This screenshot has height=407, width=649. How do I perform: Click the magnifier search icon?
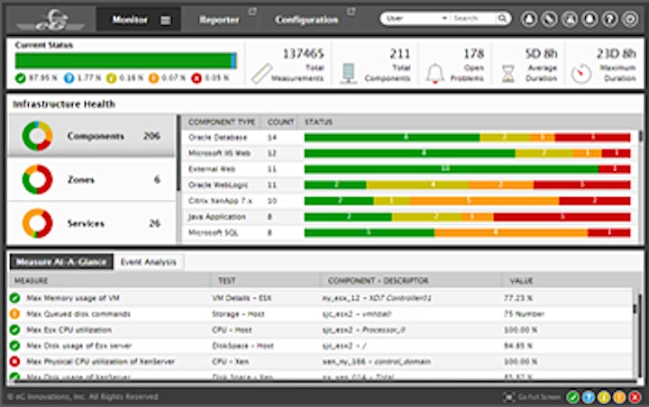pyautogui.click(x=502, y=19)
